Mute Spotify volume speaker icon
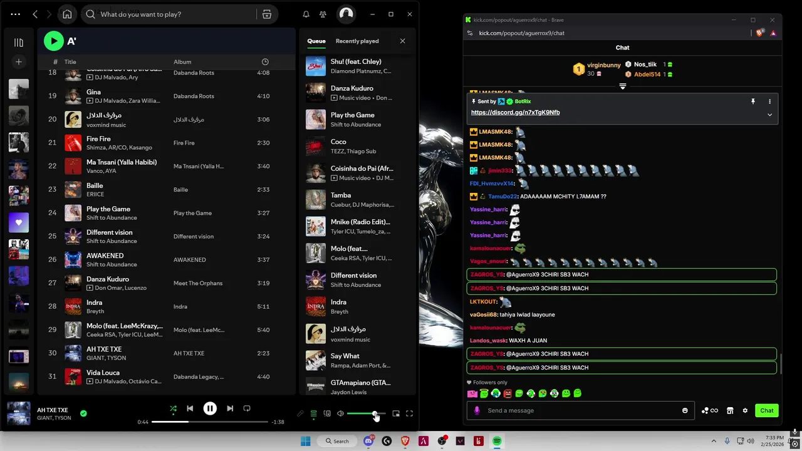Screen dimensions: 802x451 [340, 413]
